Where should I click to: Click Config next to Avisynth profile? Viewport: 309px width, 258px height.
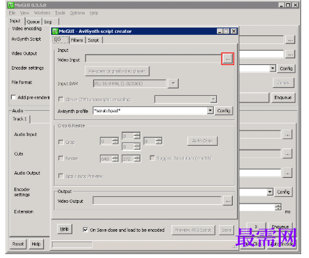pos(224,111)
